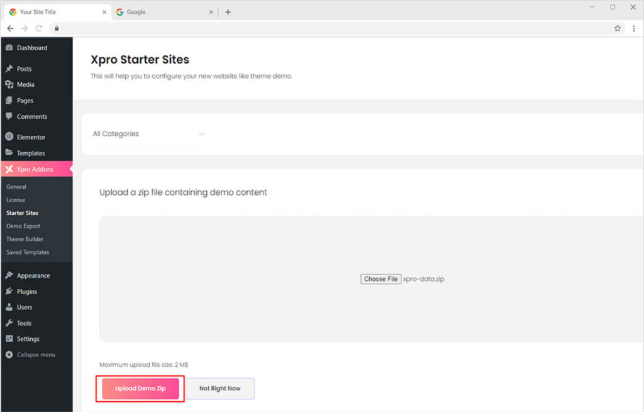Image resolution: width=644 pixels, height=412 pixels.
Task: Open Chrome's three-dot menu
Action: click(633, 28)
